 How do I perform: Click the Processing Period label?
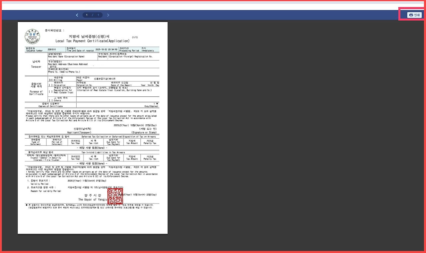128,51
